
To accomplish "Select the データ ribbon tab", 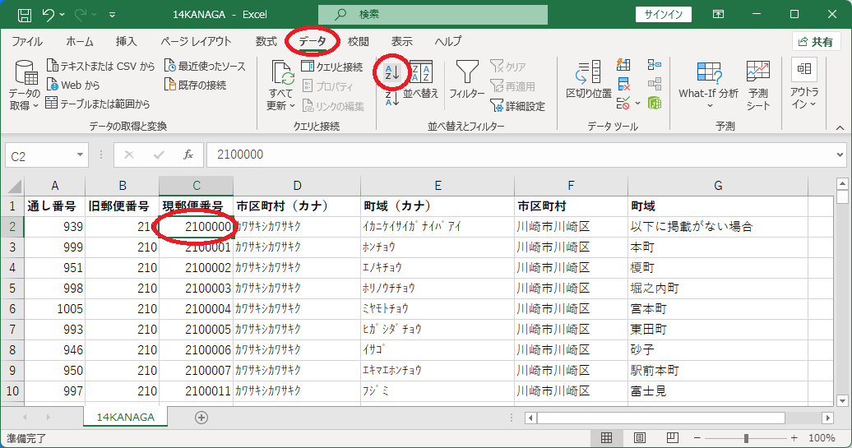I will tap(313, 42).
